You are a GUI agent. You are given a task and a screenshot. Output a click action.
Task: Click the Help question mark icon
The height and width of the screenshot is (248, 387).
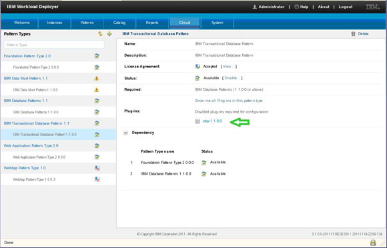(296, 7)
